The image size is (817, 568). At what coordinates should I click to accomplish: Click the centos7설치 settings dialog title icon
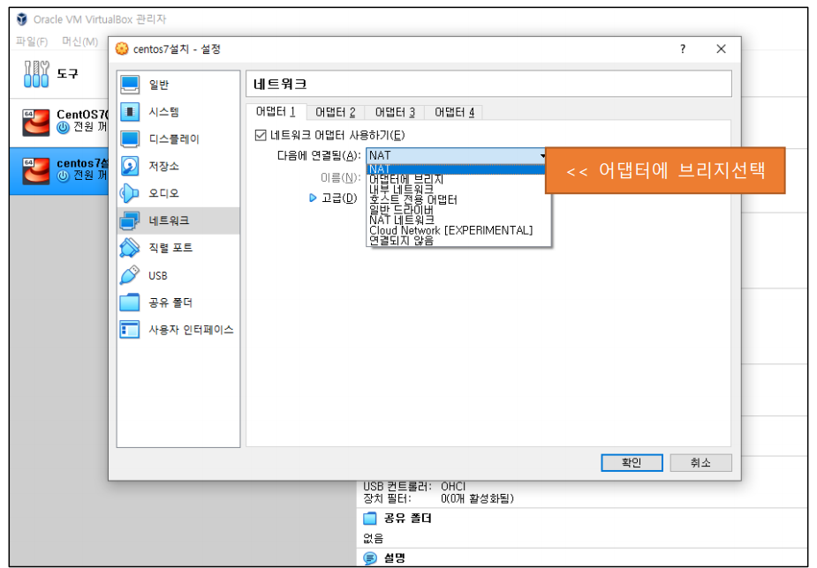[x=122, y=49]
